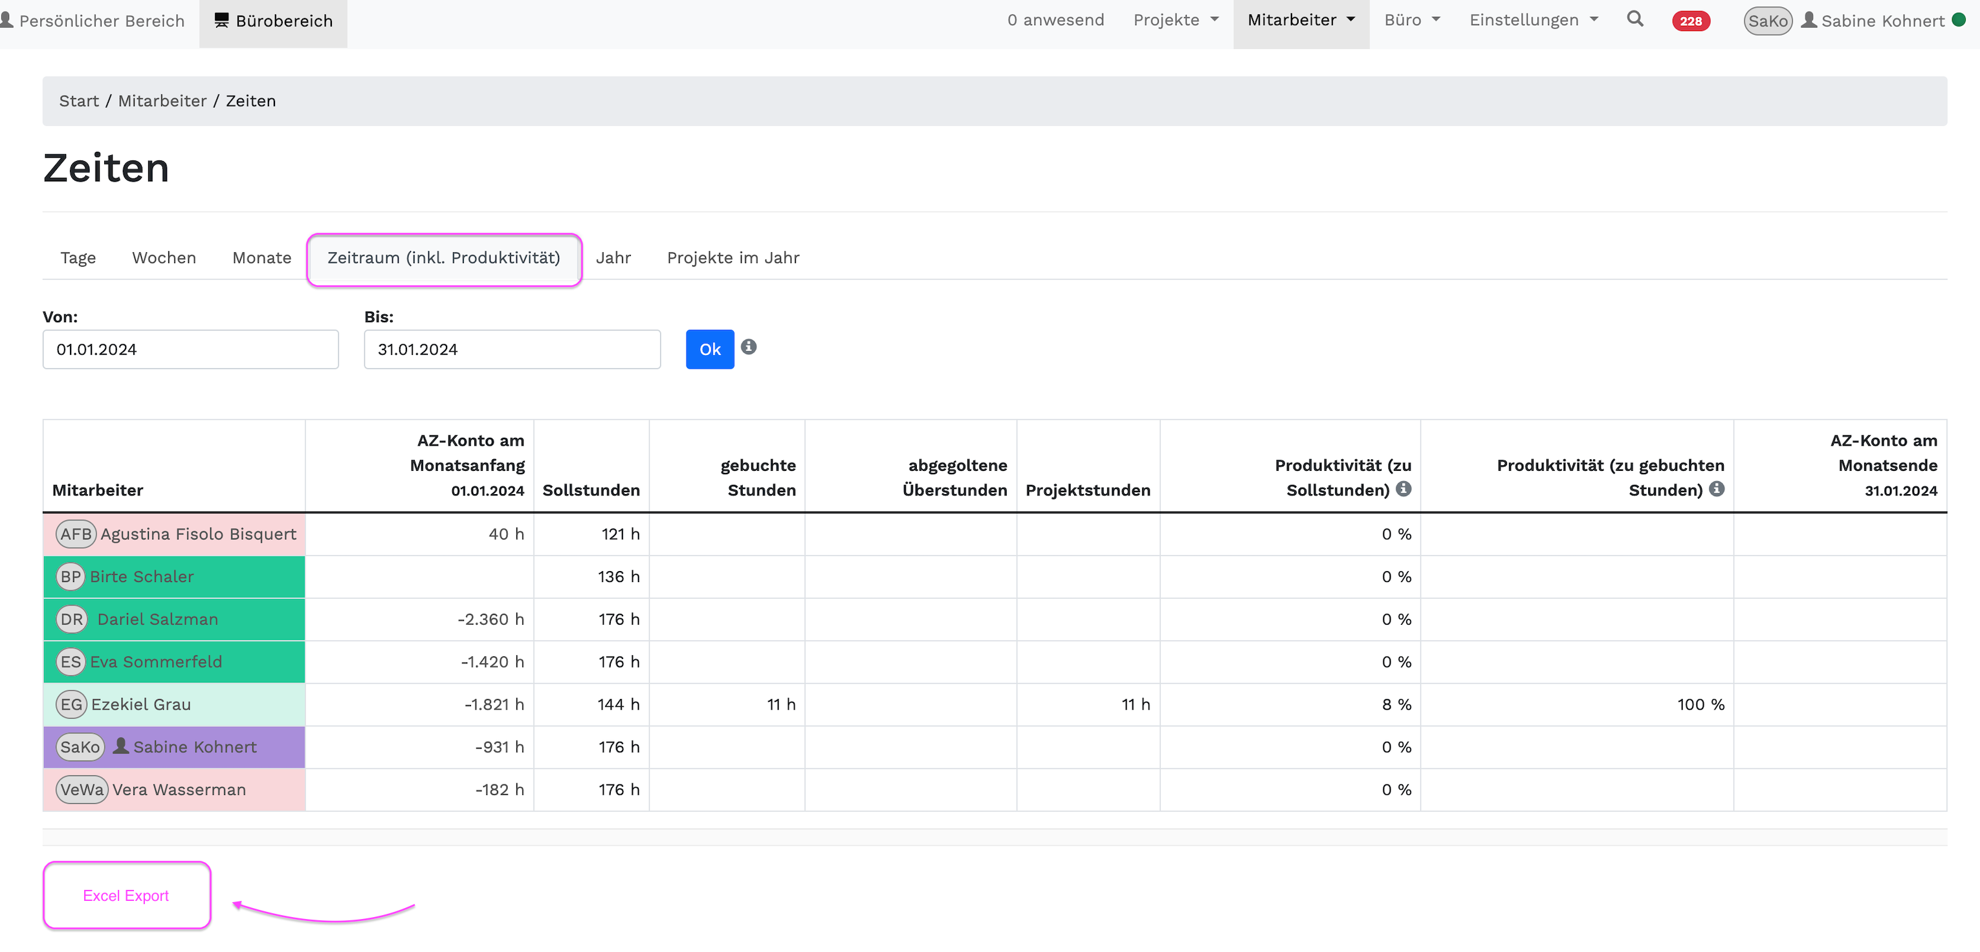Expand the Büro dropdown menu
The height and width of the screenshot is (952, 1980).
point(1412,21)
